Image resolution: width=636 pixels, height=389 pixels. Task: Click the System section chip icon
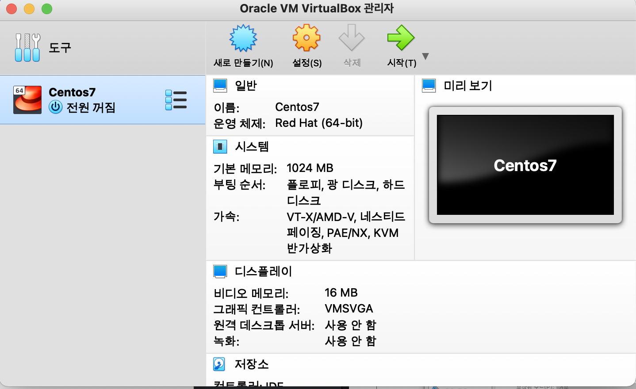220,146
